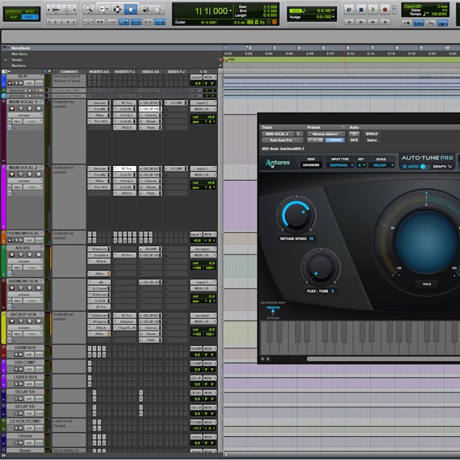Click the Go to End transport button
This screenshot has height=460, width=460.
tap(385, 22)
